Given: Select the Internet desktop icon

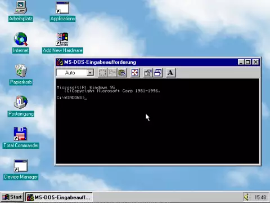Looking at the screenshot, I should click(21, 43).
